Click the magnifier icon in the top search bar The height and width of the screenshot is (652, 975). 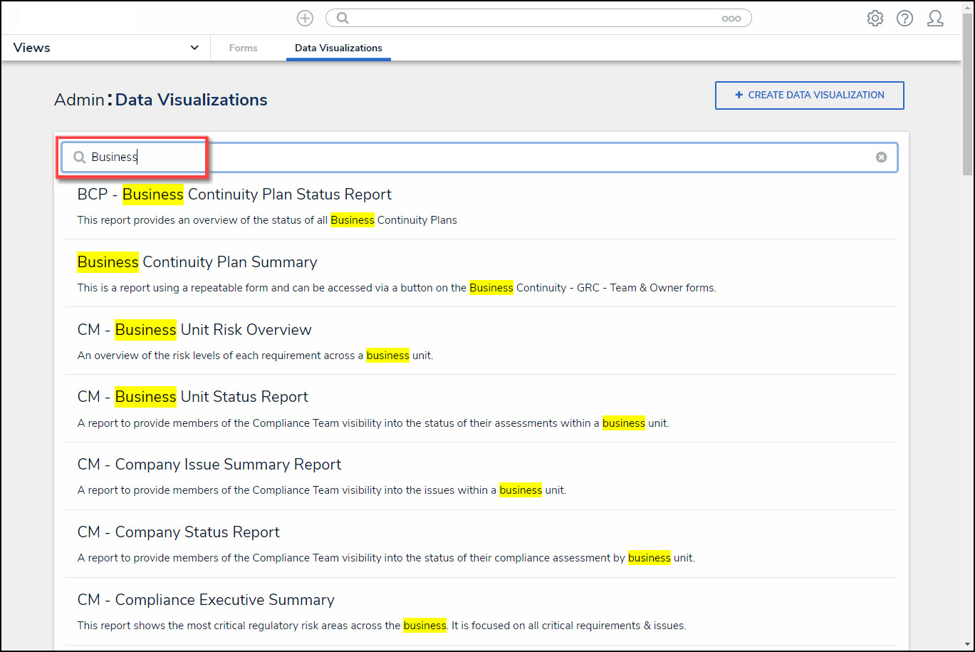pyautogui.click(x=343, y=19)
